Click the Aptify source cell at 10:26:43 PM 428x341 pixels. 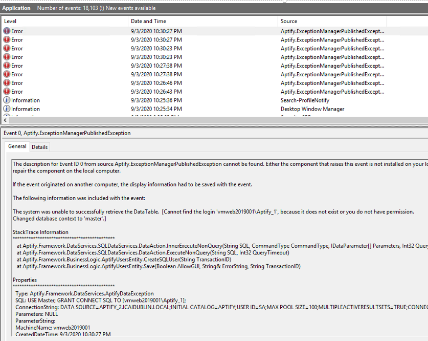click(332, 92)
